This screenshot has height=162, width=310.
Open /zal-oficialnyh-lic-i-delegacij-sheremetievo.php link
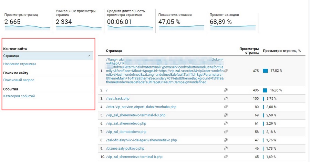pos(141,140)
